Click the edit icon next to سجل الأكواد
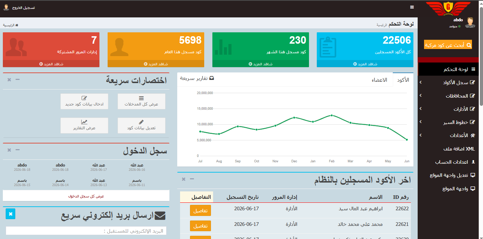 point(472,82)
